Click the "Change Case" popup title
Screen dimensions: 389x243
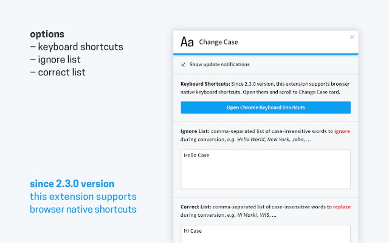pos(219,42)
